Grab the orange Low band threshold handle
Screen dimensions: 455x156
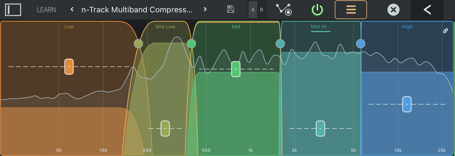(69, 67)
